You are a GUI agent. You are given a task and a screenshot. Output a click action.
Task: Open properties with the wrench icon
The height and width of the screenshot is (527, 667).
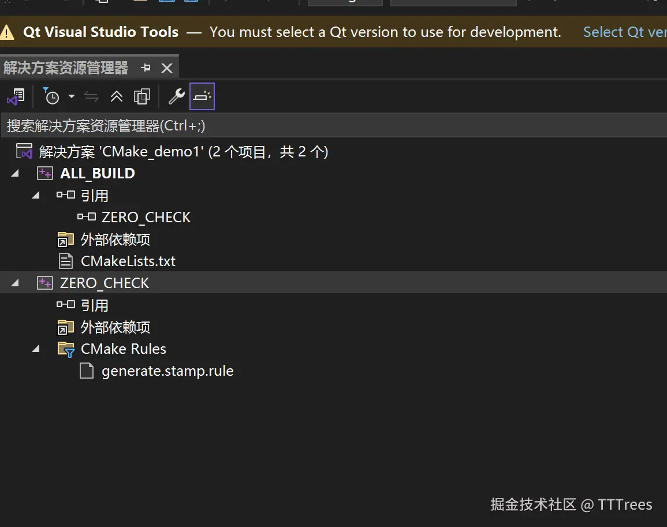[176, 96]
